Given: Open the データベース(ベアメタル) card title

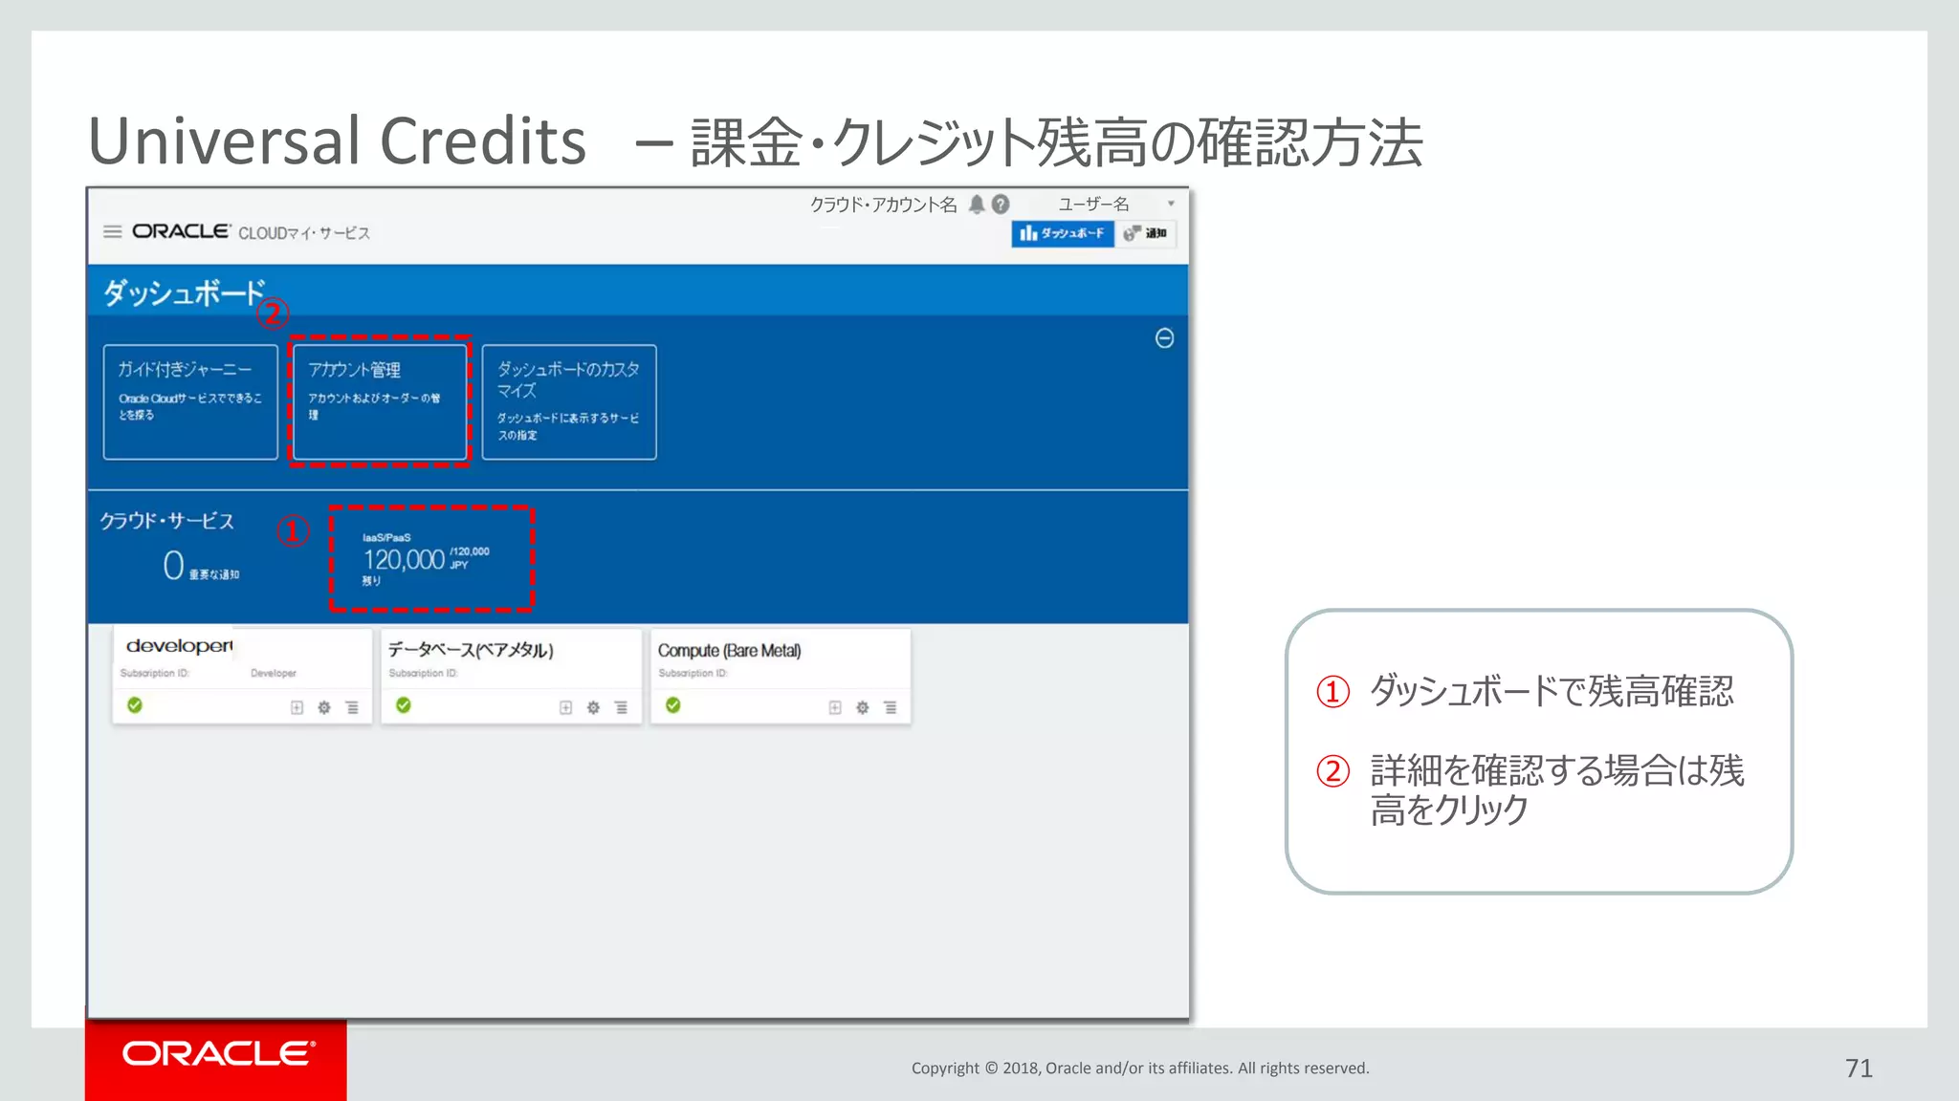Looking at the screenshot, I should pyautogui.click(x=471, y=651).
